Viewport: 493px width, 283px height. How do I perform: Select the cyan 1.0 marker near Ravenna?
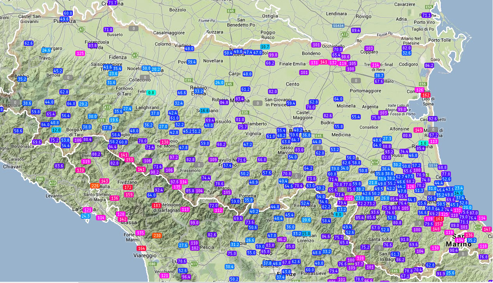pyautogui.click(x=424, y=143)
